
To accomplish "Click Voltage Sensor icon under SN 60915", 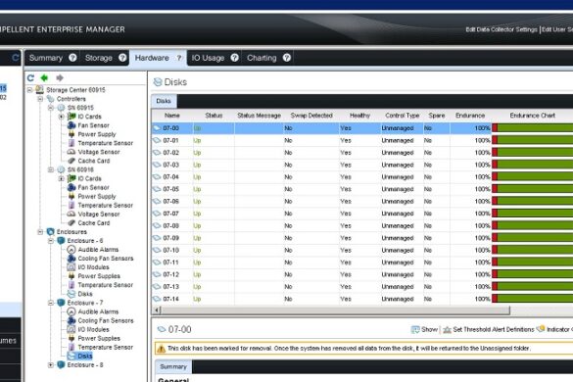I will click(72, 152).
